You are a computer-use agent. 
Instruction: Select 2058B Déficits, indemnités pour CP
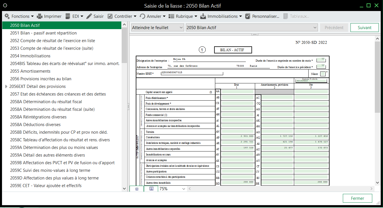[x=62, y=132]
